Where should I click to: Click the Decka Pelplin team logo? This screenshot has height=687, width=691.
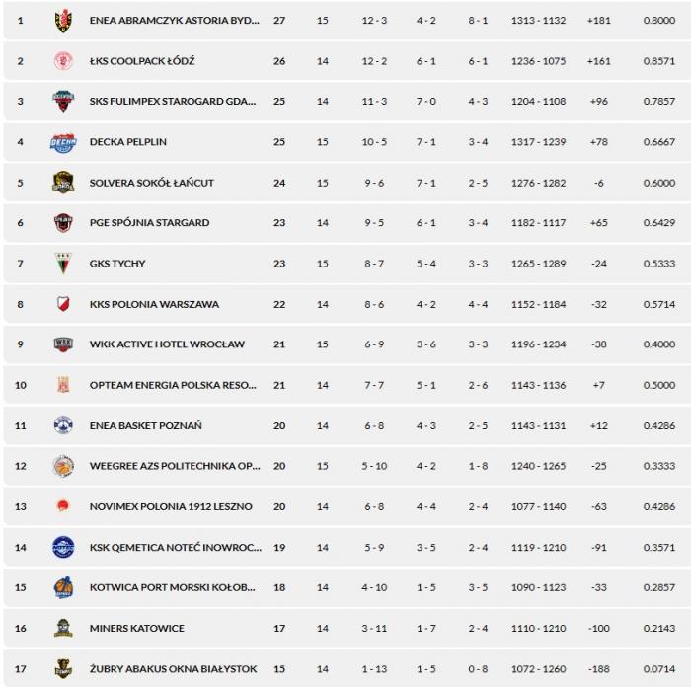click(x=63, y=142)
